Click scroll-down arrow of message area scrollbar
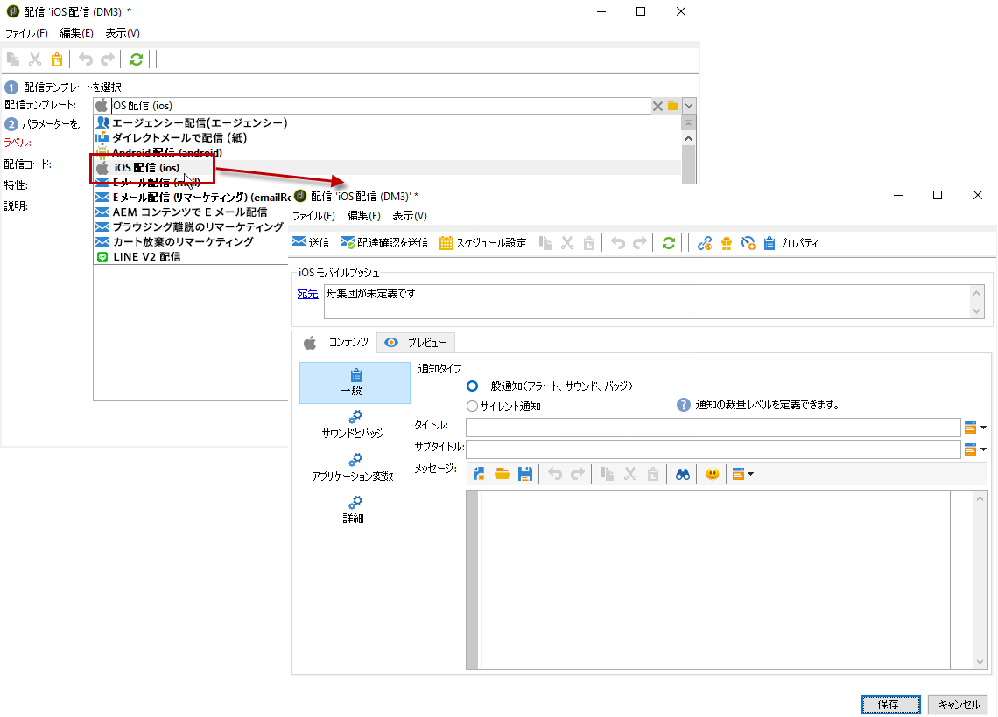Viewport: 998px width, 717px height. pos(980,662)
